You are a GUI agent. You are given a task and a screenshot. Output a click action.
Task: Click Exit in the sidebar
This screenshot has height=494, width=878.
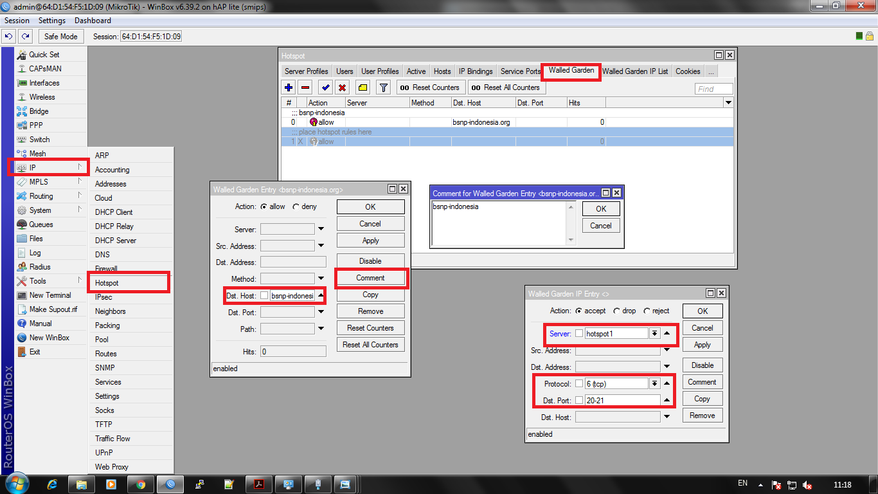point(35,352)
